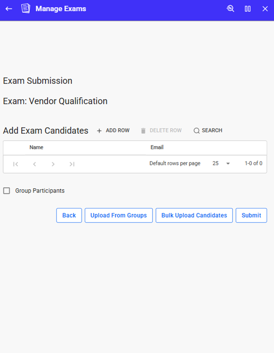Click the plus icon to add row

(x=99, y=131)
